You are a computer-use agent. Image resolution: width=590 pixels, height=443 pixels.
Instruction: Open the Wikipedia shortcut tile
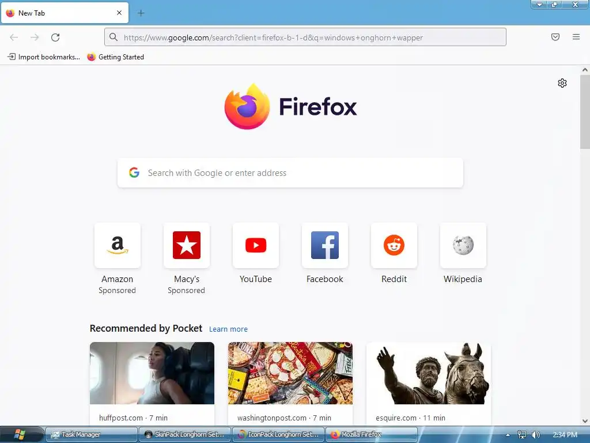tap(463, 245)
